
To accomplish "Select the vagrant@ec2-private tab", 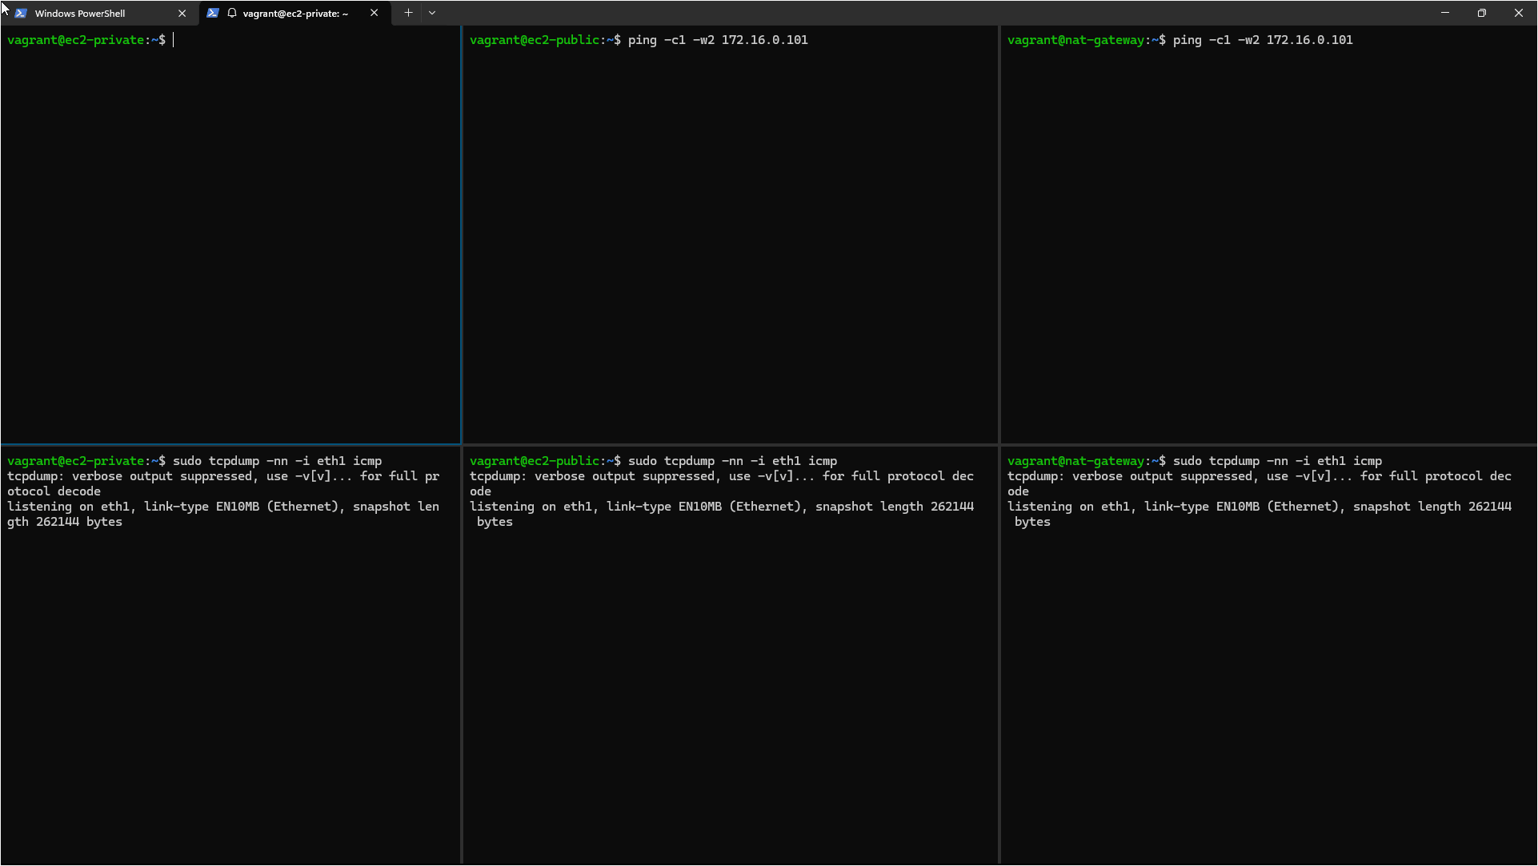I will [295, 14].
